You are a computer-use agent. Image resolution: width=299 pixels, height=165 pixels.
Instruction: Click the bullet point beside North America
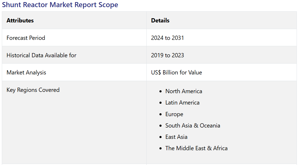[x=160, y=91]
